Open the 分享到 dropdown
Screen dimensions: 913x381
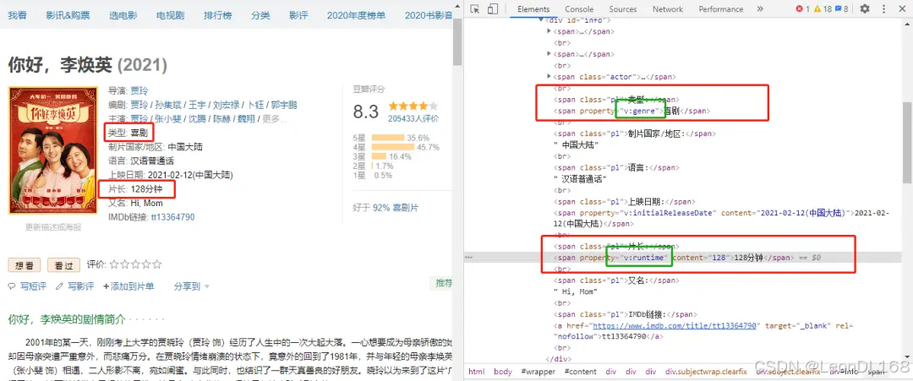pos(192,286)
